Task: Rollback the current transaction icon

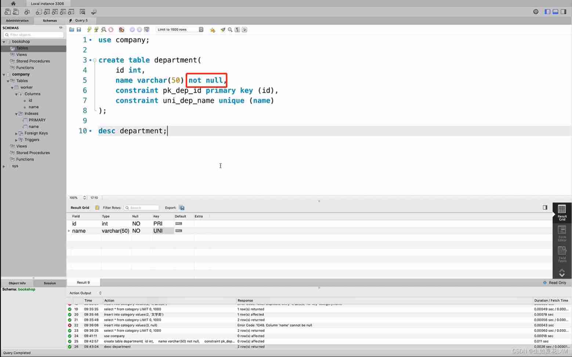Action: (x=139, y=29)
